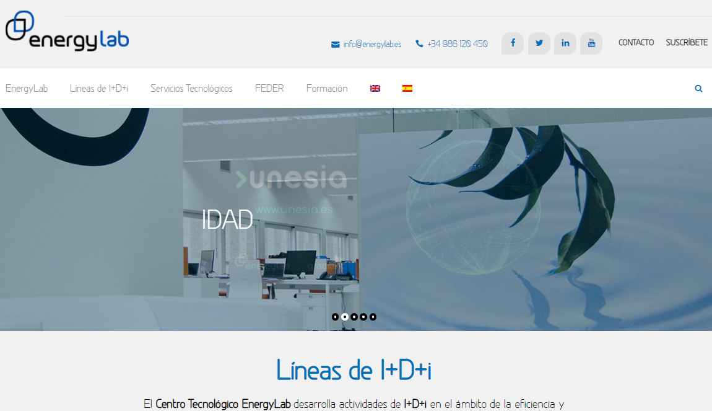The width and height of the screenshot is (712, 411).
Task: Click the SUSCRÍBETE link
Action: pyautogui.click(x=687, y=43)
